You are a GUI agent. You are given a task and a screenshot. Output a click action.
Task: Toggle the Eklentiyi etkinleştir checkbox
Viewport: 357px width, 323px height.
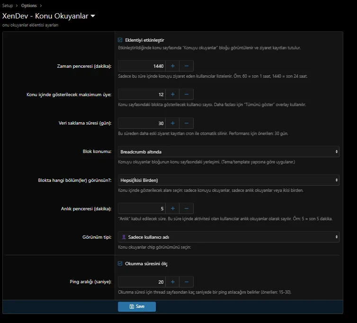click(120, 40)
